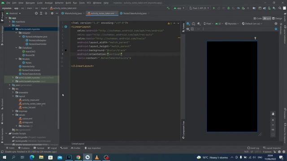
Task: Open the Pixel 2 API 29 device dropdown
Action: click(x=199, y=8)
